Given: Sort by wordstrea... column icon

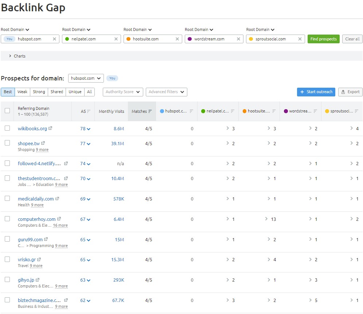Looking at the screenshot, I should pos(315,111).
